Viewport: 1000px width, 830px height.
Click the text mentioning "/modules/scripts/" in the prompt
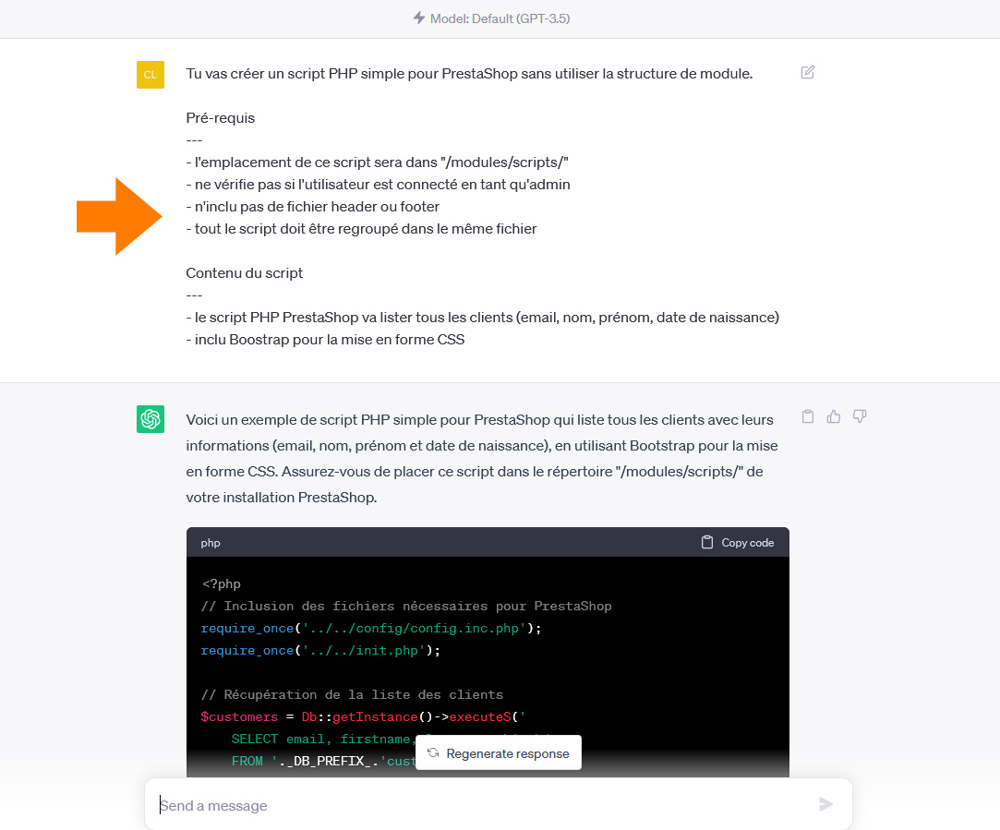point(377,162)
